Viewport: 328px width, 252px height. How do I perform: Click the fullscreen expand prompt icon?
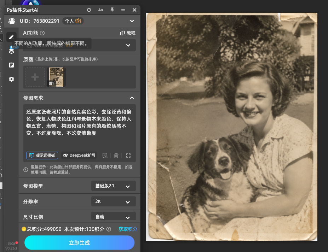tap(128, 156)
